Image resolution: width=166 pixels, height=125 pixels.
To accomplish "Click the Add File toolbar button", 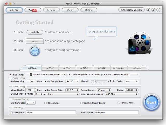I will (14, 10).
